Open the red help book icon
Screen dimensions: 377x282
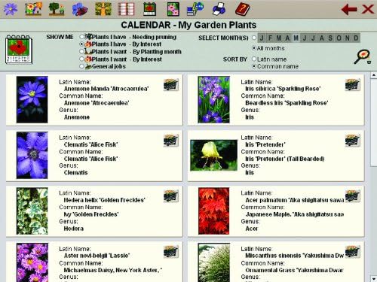(243, 9)
